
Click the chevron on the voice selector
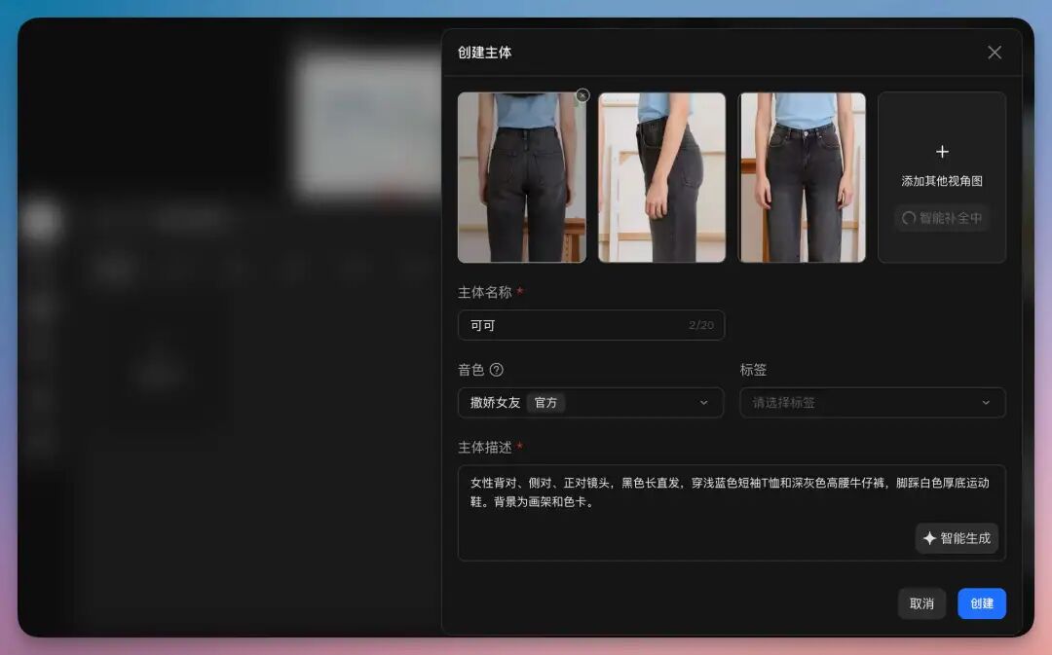[704, 402]
